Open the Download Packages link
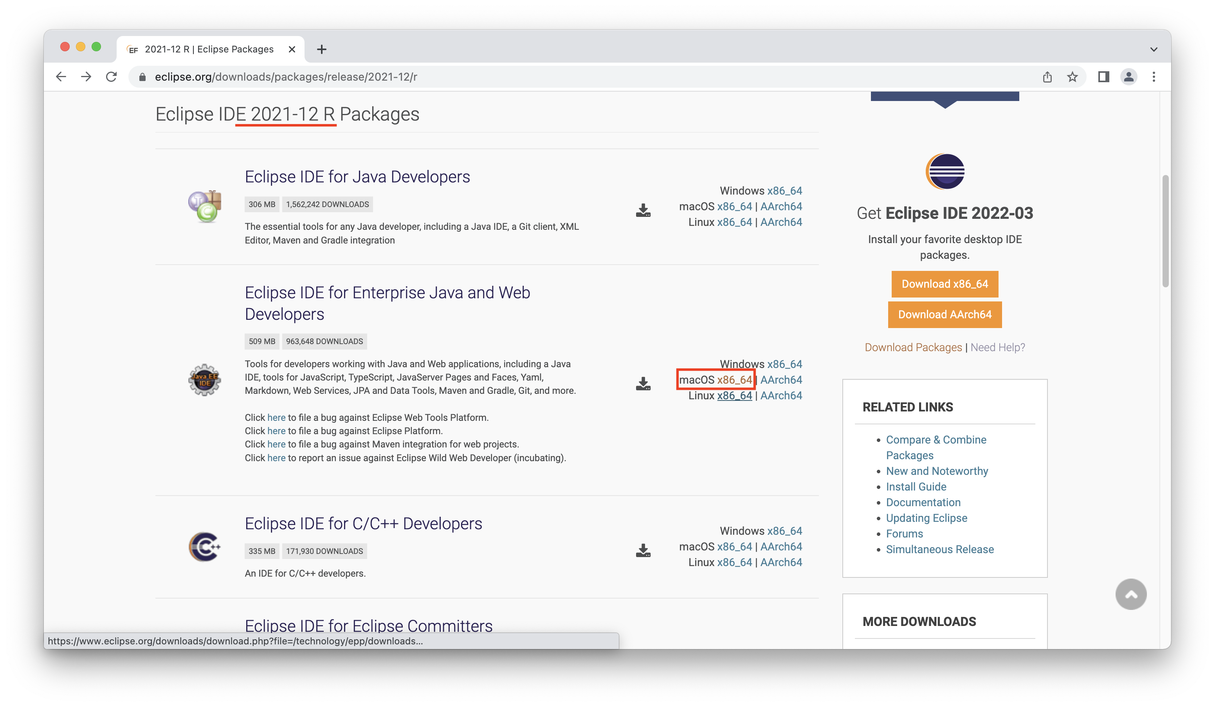1215x707 pixels. [x=913, y=347]
